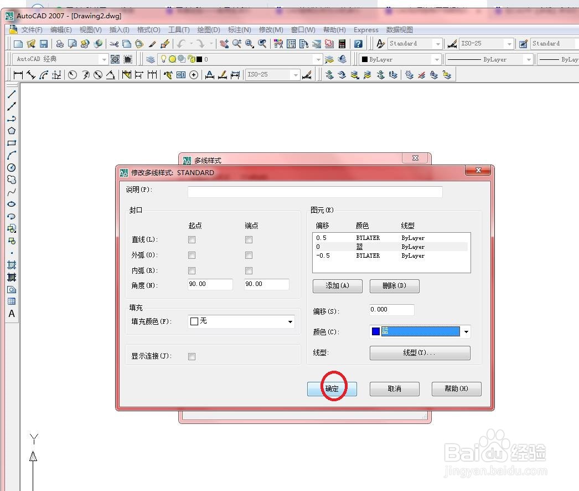The image size is (579, 491).
Task: Click the Linear dimension icon
Action: tap(18, 75)
